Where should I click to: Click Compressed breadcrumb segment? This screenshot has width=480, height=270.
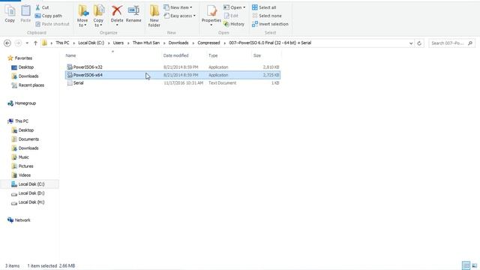(208, 43)
